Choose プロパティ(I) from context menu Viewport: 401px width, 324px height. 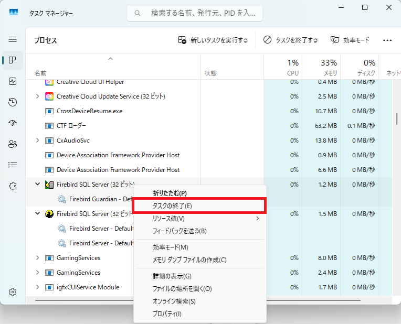coord(167,314)
